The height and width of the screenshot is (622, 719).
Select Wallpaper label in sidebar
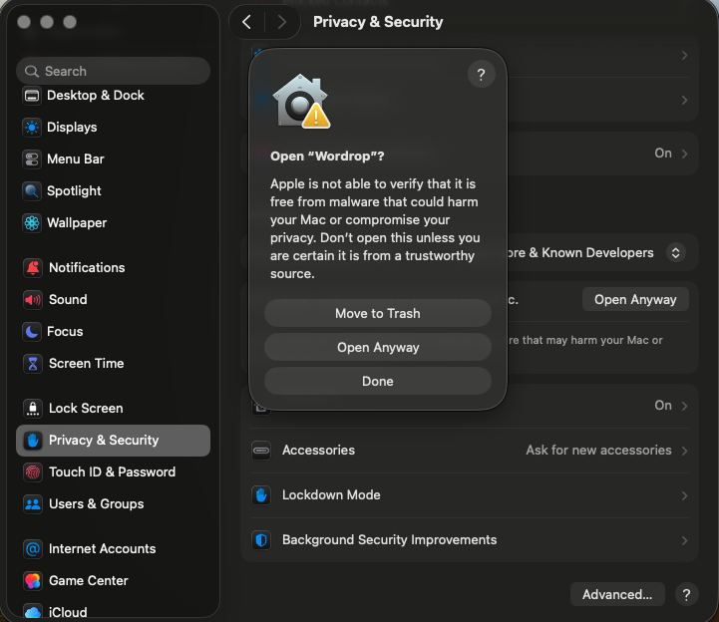click(77, 223)
